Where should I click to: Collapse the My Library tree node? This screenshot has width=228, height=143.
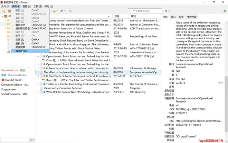(x=2, y=16)
